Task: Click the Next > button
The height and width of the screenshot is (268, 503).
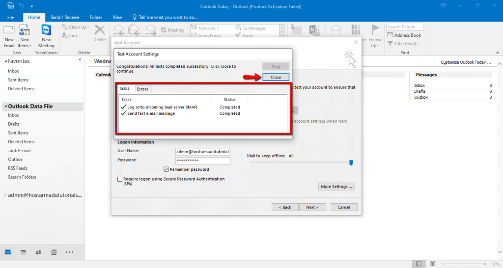Action: (x=312, y=207)
